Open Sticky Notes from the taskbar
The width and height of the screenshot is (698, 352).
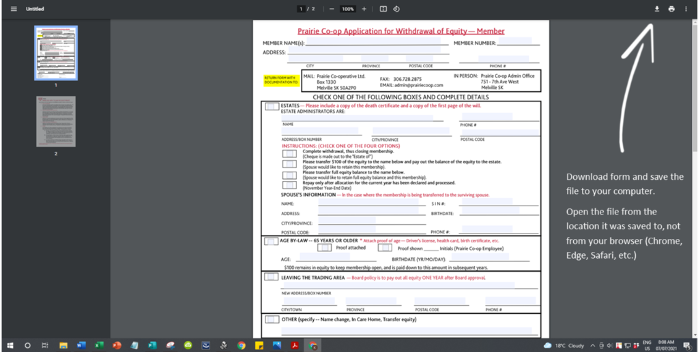(x=259, y=345)
